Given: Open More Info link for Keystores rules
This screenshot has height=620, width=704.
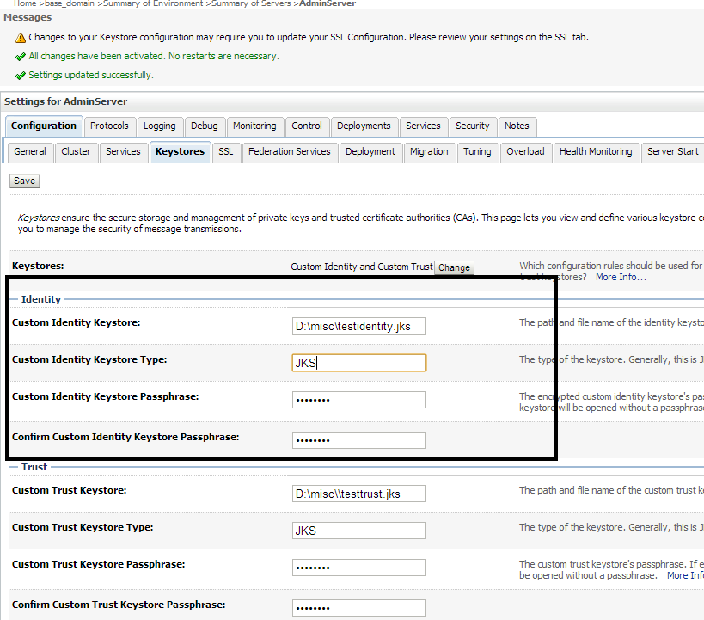Looking at the screenshot, I should point(621,277).
